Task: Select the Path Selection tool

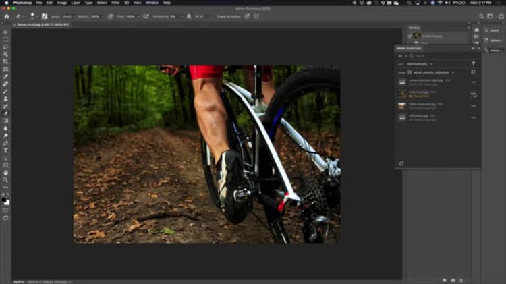Action: [x=5, y=158]
